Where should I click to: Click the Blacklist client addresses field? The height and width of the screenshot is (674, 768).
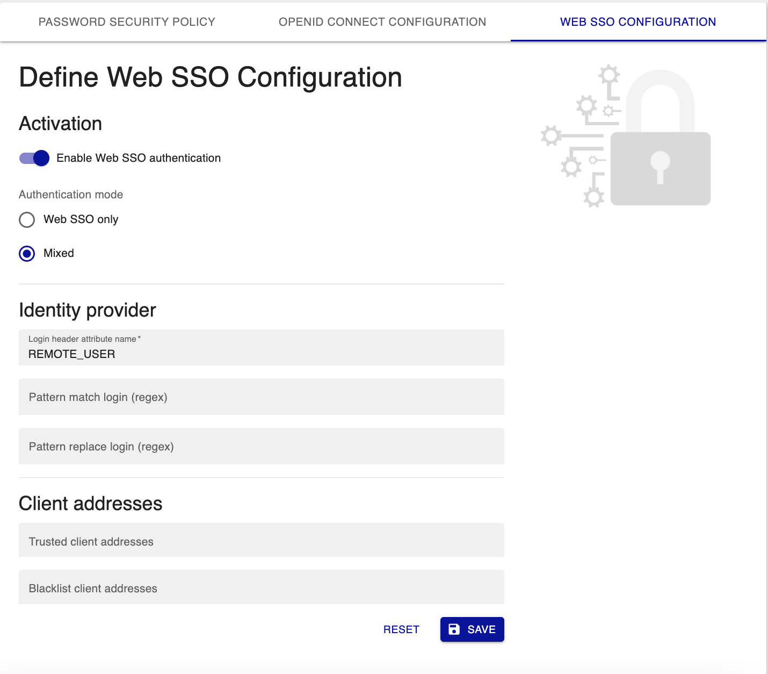tap(261, 588)
